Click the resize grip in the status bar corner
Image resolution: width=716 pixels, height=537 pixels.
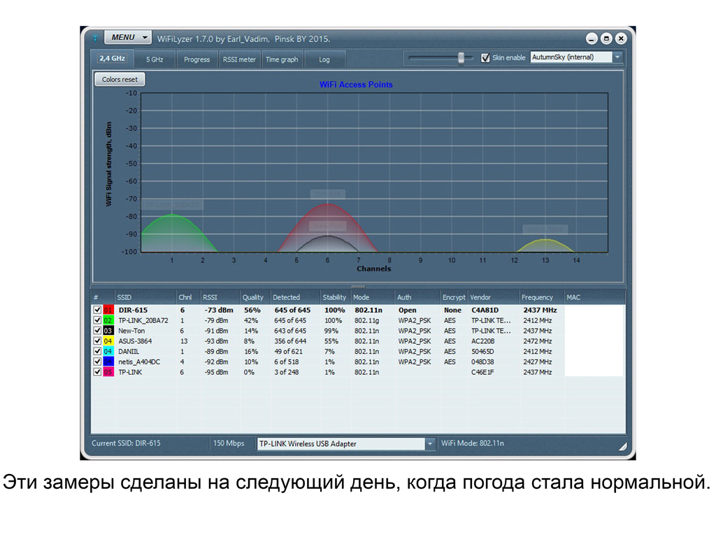[622, 445]
